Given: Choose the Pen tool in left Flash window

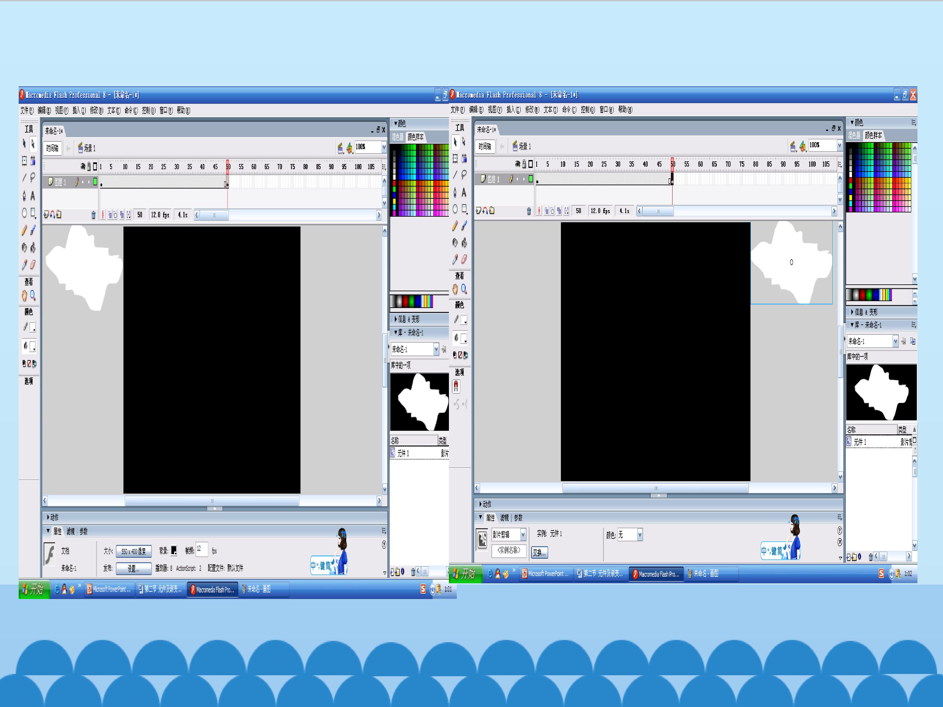Looking at the screenshot, I should click(24, 196).
